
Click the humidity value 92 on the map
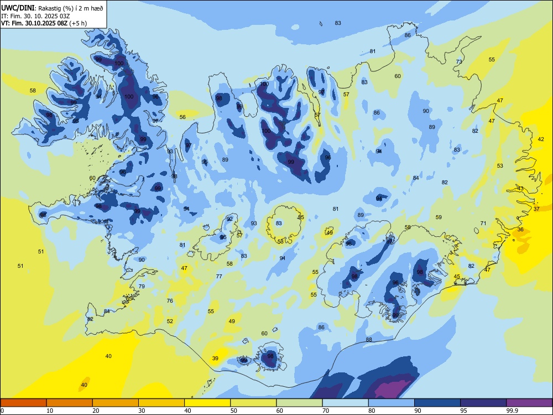coord(229,219)
